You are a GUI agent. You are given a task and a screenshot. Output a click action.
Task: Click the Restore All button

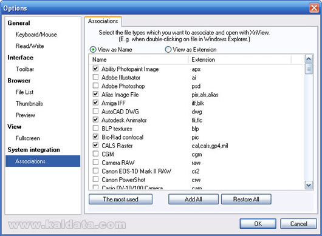click(x=246, y=199)
